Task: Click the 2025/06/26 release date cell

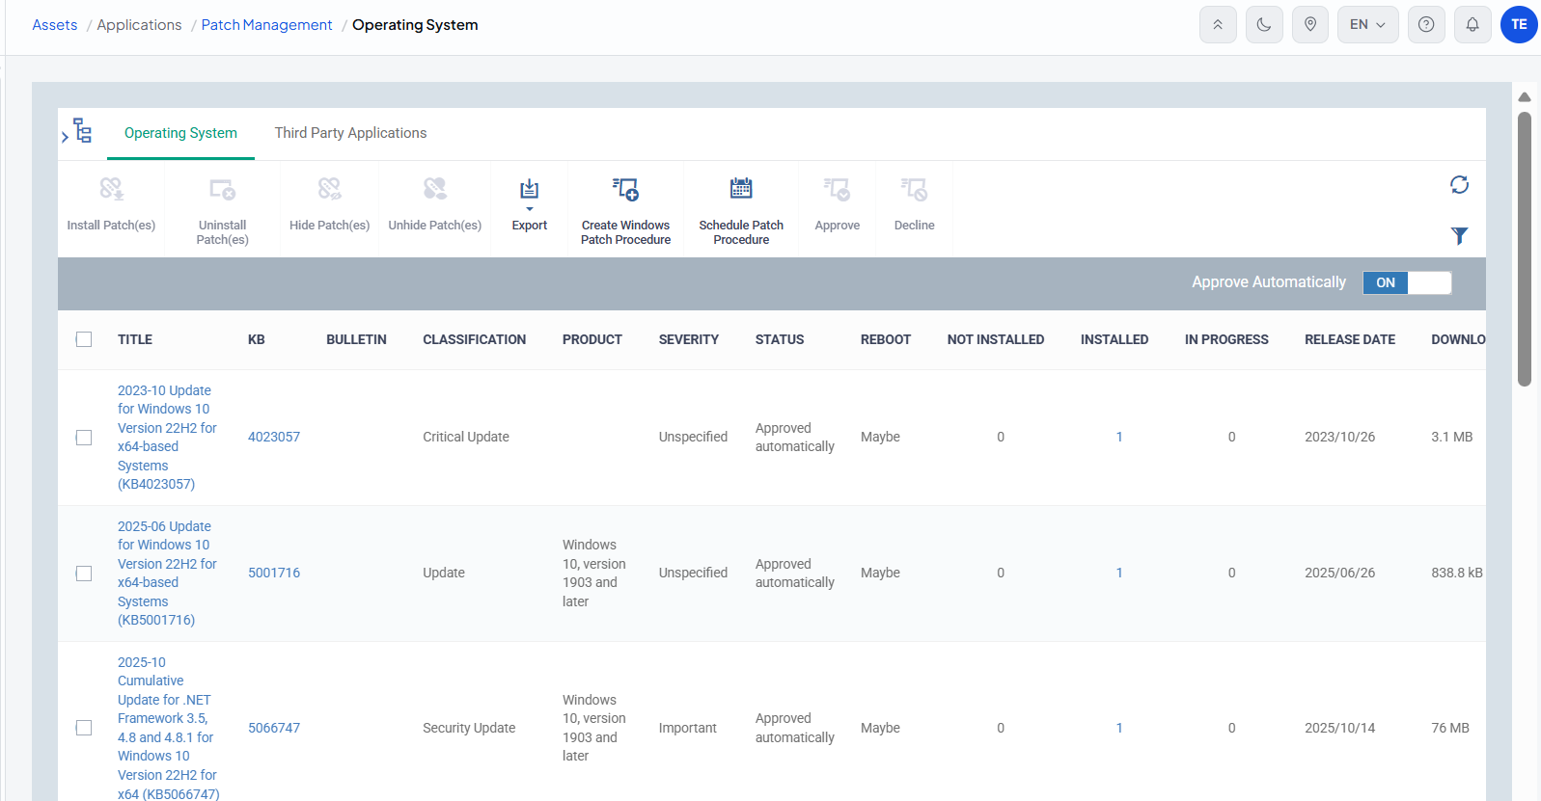Action: [1339, 573]
